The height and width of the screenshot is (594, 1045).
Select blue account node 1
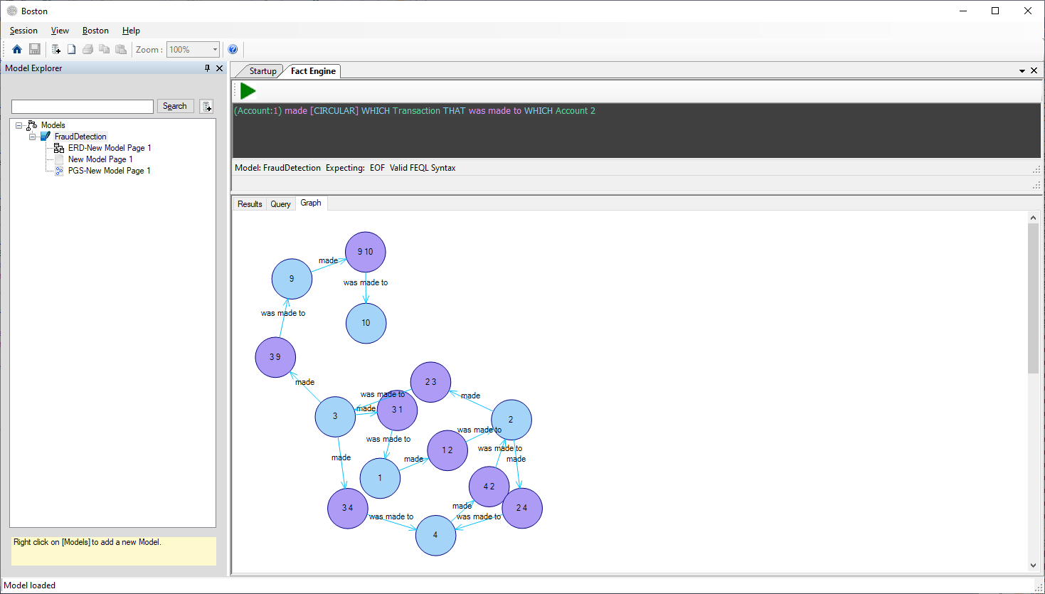coord(380,478)
